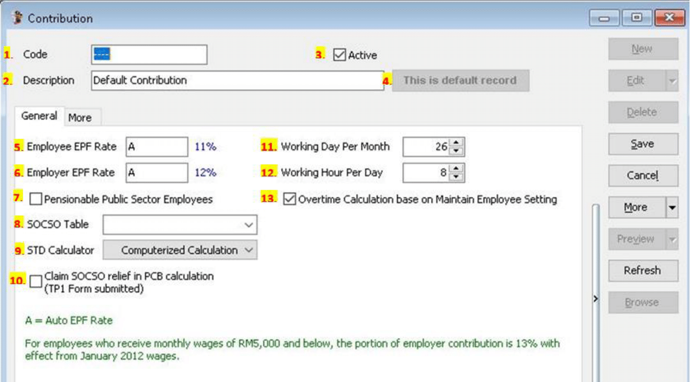Switch to the More tab
The image size is (690, 382).
[80, 118]
